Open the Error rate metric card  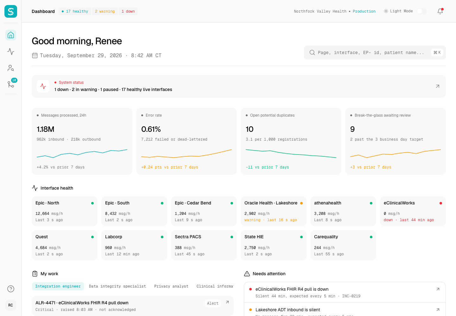pyautogui.click(x=187, y=141)
